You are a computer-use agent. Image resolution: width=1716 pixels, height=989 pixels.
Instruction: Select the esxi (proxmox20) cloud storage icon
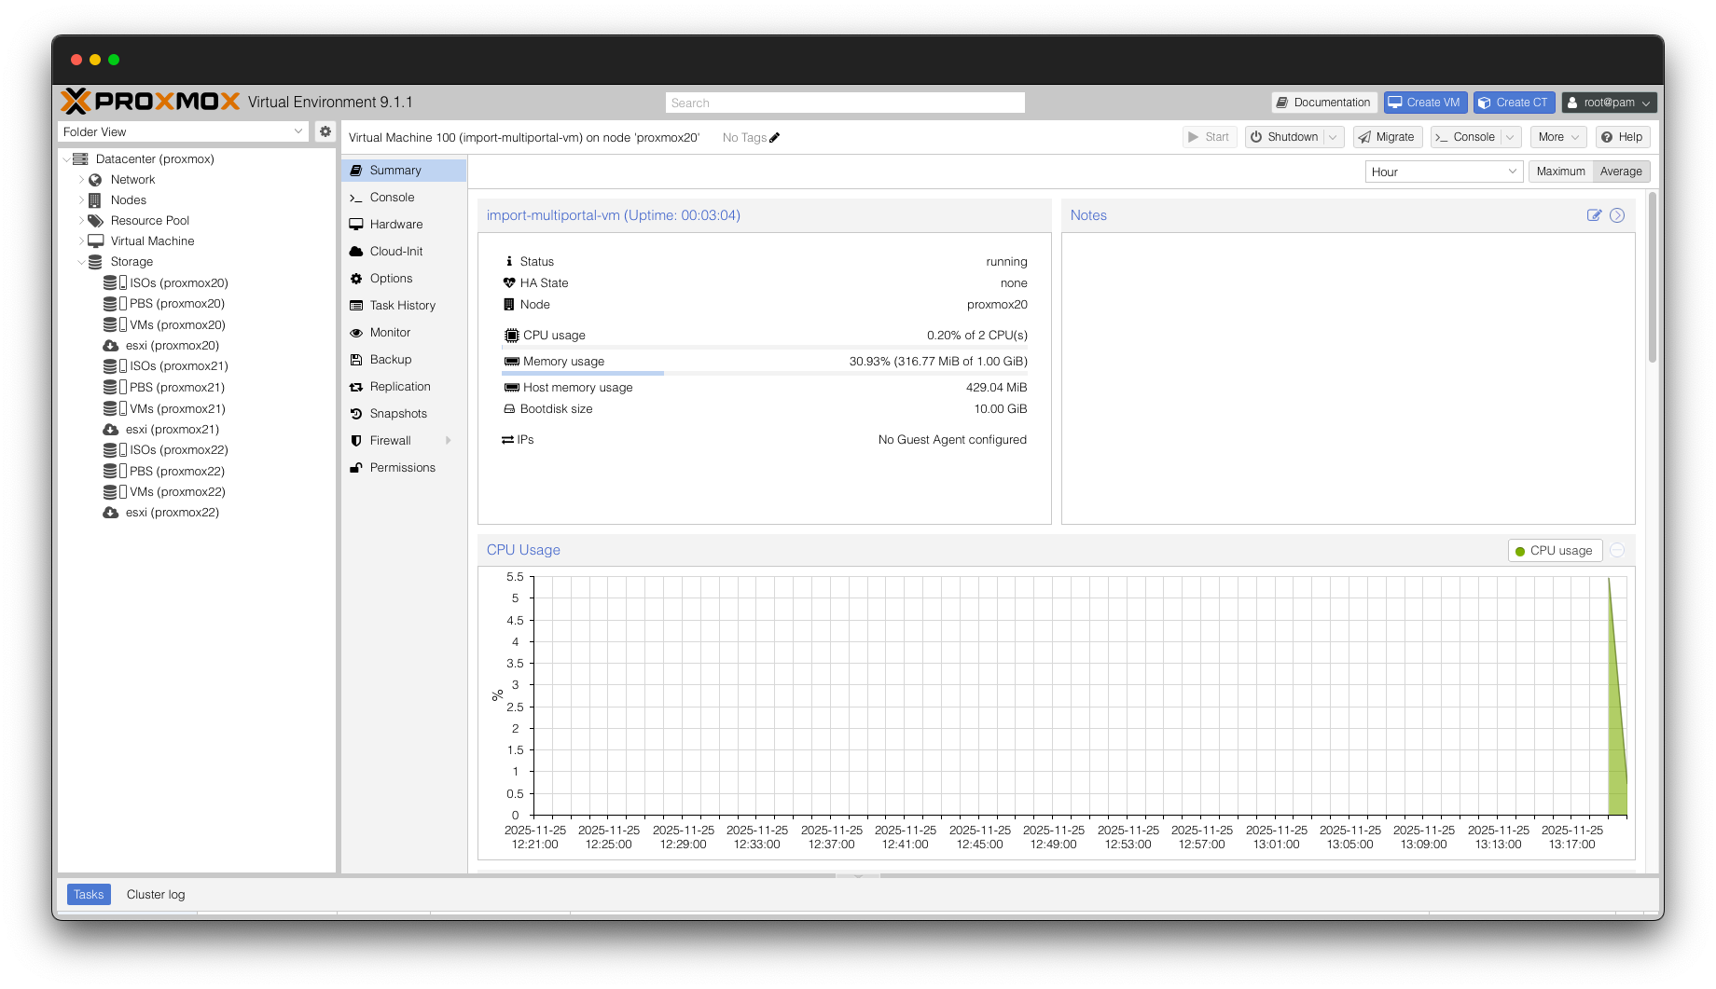[110, 346]
